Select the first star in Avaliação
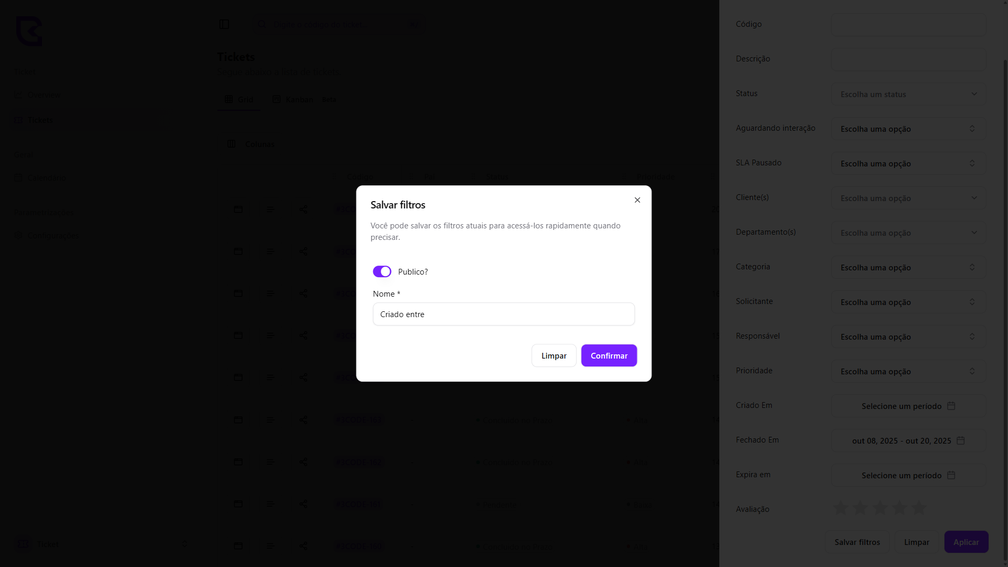This screenshot has height=567, width=1008. coord(841,508)
